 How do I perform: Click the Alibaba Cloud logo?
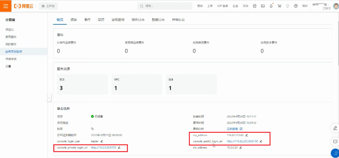point(24,6)
